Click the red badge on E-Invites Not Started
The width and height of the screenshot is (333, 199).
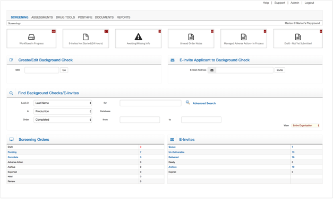106,31
